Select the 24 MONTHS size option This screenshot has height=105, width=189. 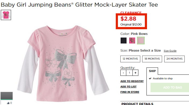pyautogui.click(x=174, y=59)
